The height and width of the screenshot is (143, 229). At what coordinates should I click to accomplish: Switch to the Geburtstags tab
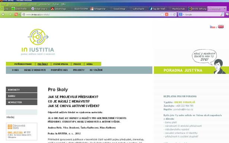(60, 9)
